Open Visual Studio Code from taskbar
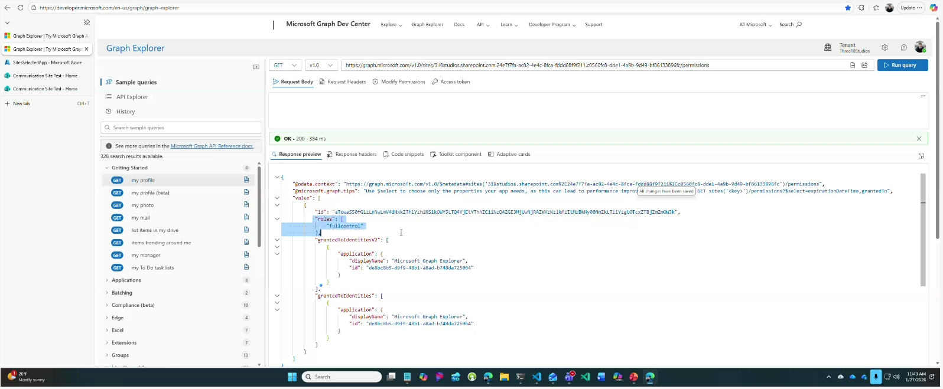943x389 pixels. pyautogui.click(x=536, y=377)
